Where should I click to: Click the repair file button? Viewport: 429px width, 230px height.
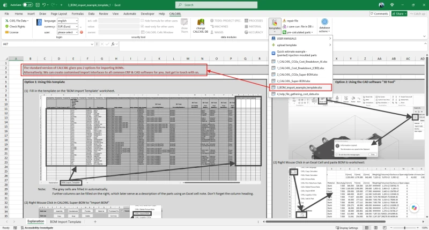coord(290,21)
